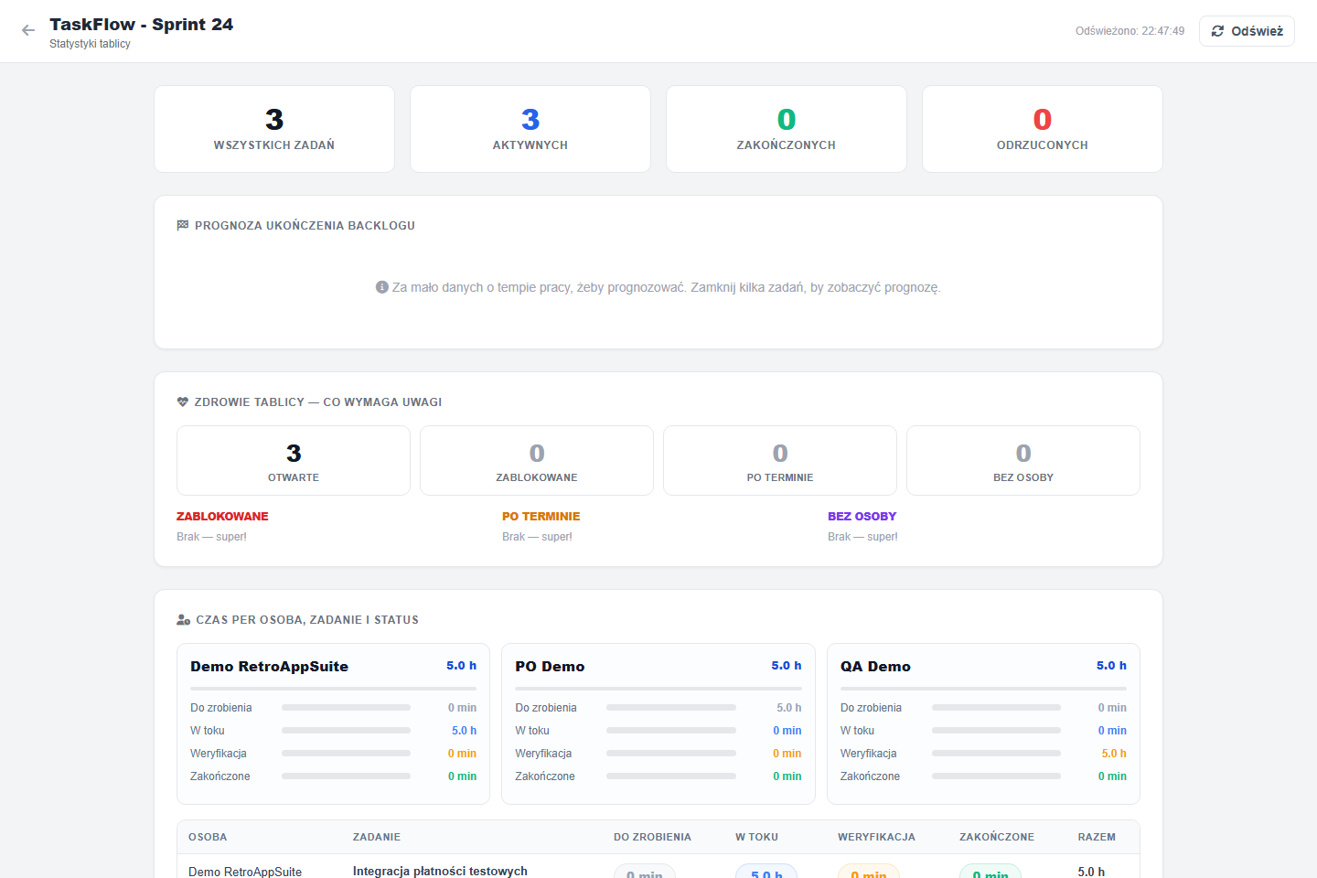
Task: Click the Zadanie column header
Action: (x=377, y=837)
